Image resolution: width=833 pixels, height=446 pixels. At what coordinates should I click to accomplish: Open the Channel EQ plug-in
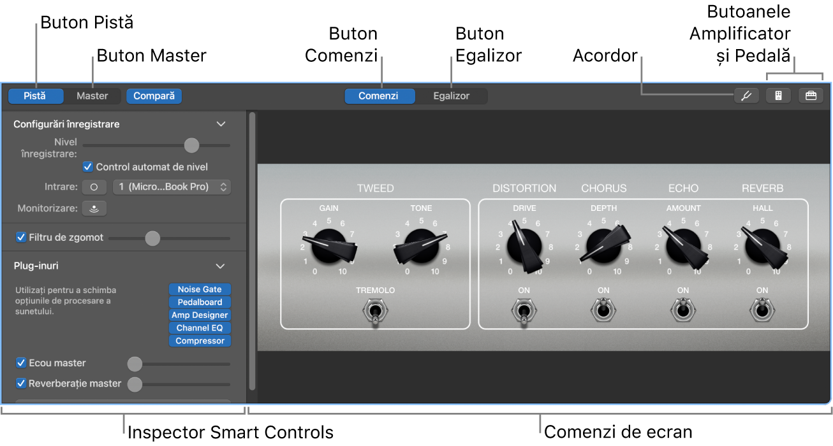coord(200,328)
